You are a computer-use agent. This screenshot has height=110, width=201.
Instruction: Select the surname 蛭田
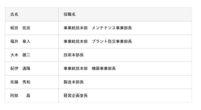(x=14, y=28)
